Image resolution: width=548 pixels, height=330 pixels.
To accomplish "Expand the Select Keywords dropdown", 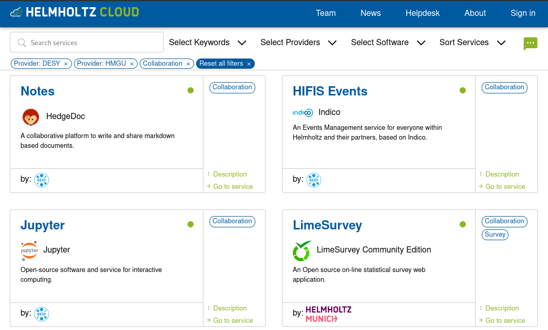I will coord(207,43).
